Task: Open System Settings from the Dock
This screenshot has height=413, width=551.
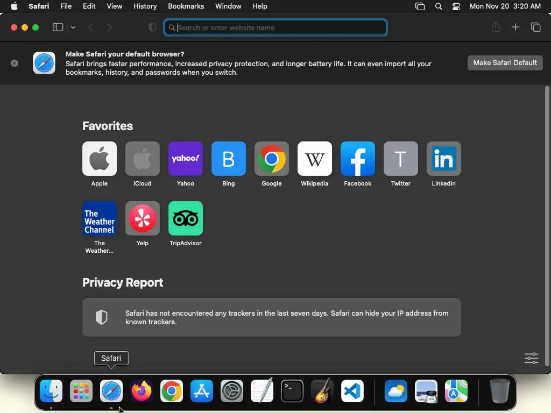Action: coord(231,390)
